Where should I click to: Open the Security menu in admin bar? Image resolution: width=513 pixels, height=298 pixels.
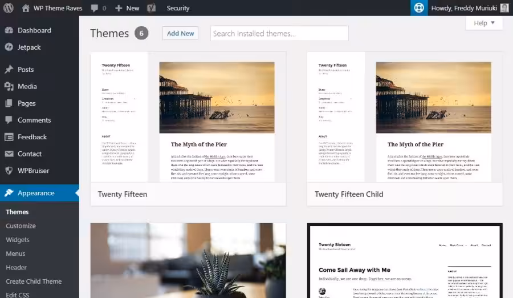(x=178, y=8)
